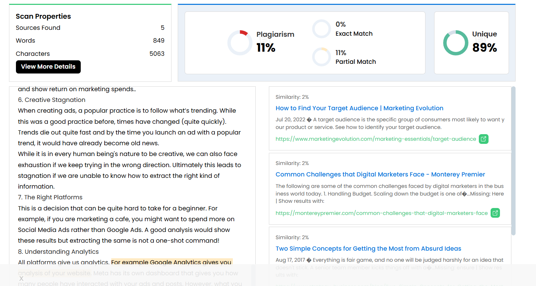Click the results panel vertical scrollbar

pos(513,161)
